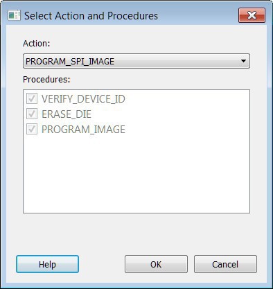The height and width of the screenshot is (289, 273).
Task: Click the Select Action and Procedures title text
Action: pyautogui.click(x=91, y=16)
